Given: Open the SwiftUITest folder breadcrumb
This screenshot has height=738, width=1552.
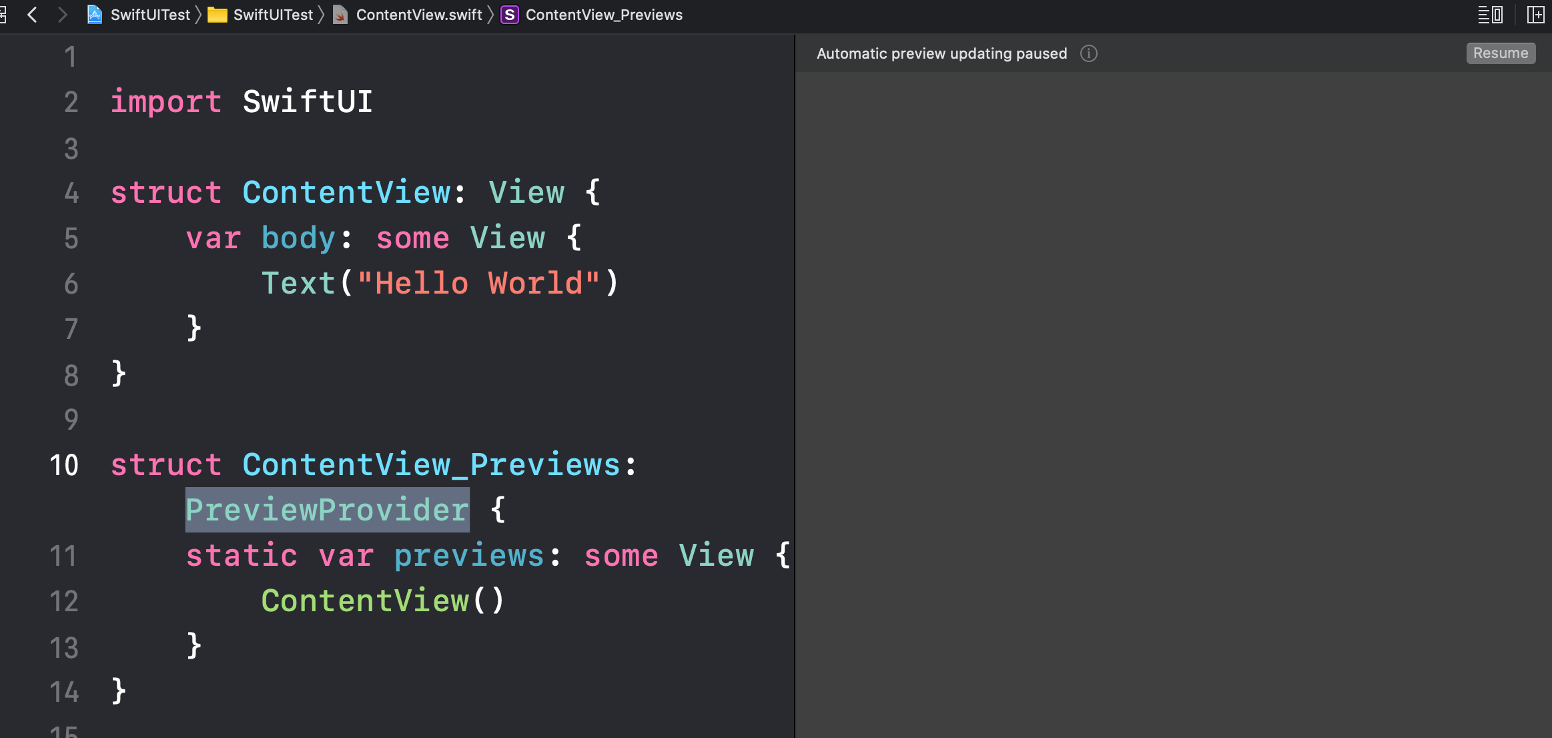Looking at the screenshot, I should click(x=273, y=15).
